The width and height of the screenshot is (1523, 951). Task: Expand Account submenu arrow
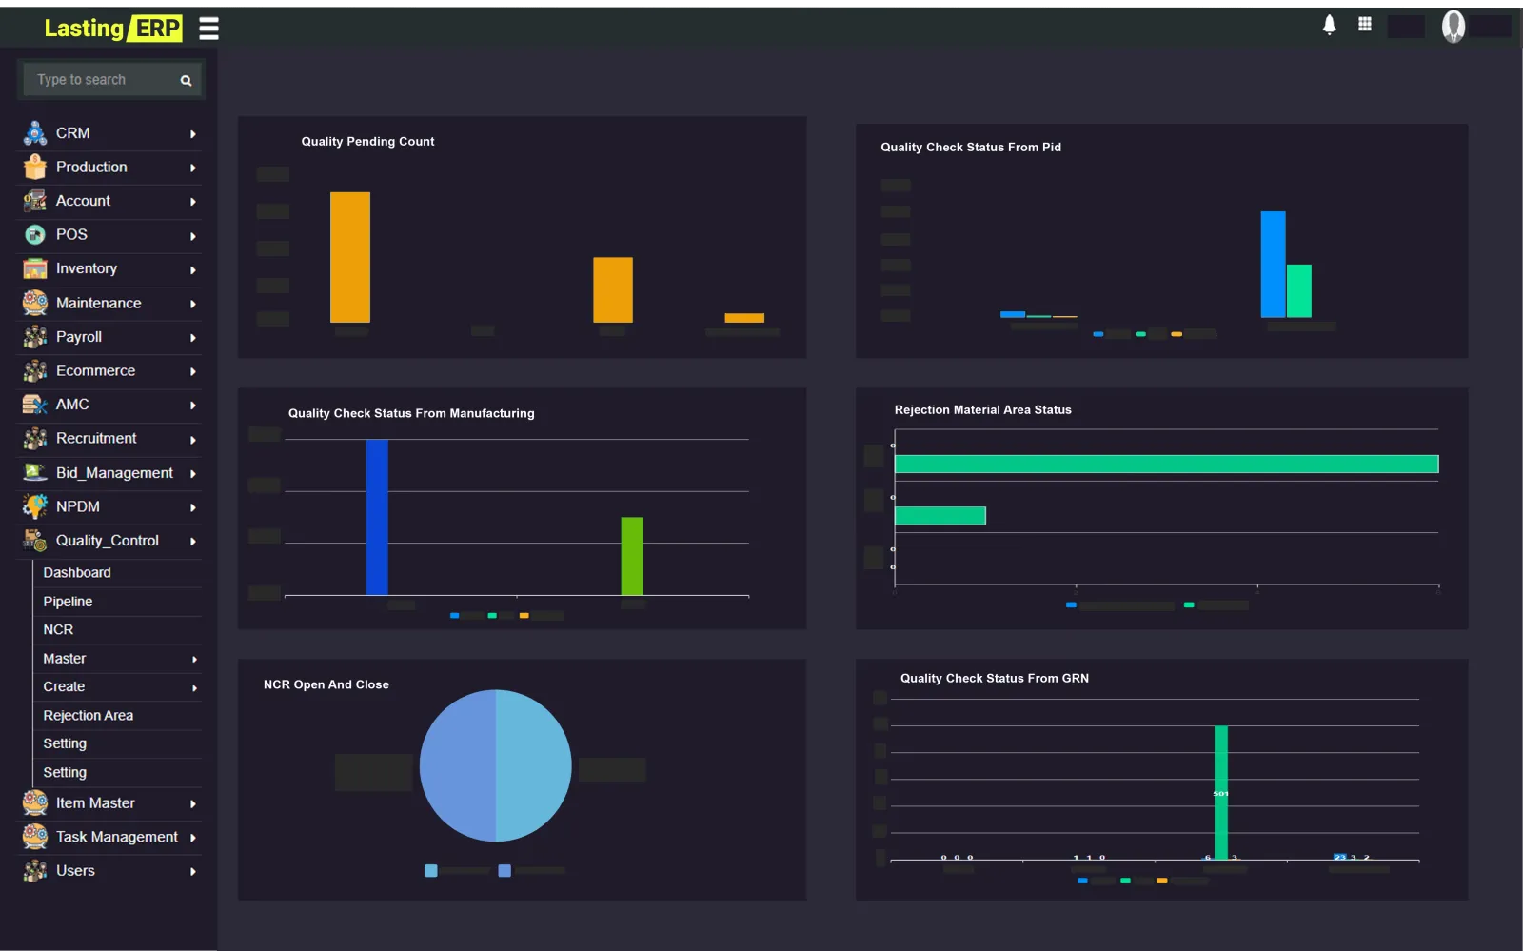pyautogui.click(x=193, y=202)
